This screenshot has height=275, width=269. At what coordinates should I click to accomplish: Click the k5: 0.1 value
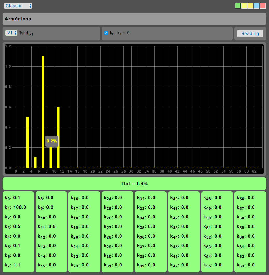pos(12,246)
